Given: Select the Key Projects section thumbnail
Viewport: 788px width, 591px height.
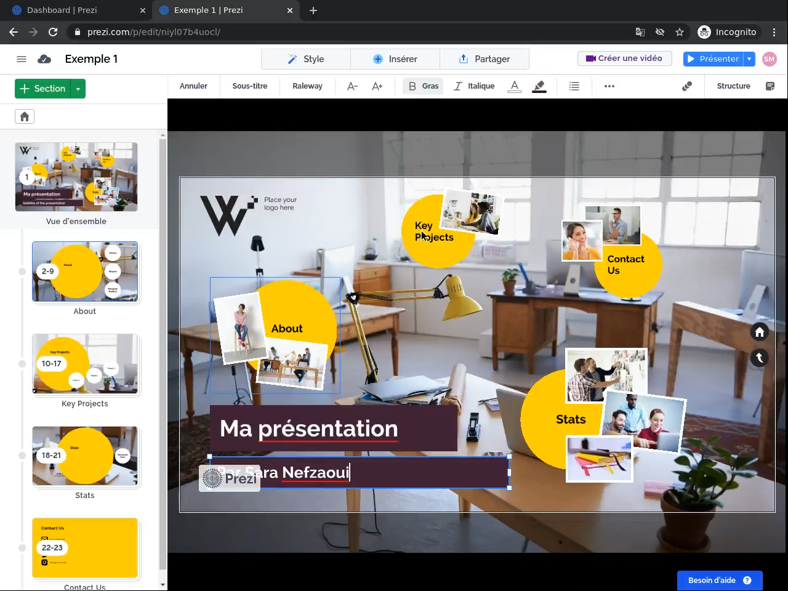Looking at the screenshot, I should click(85, 364).
